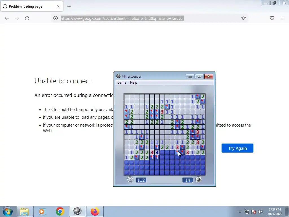Open the Windows Start menu
Image resolution: width=289 pixels, height=217 pixels.
point(8,211)
